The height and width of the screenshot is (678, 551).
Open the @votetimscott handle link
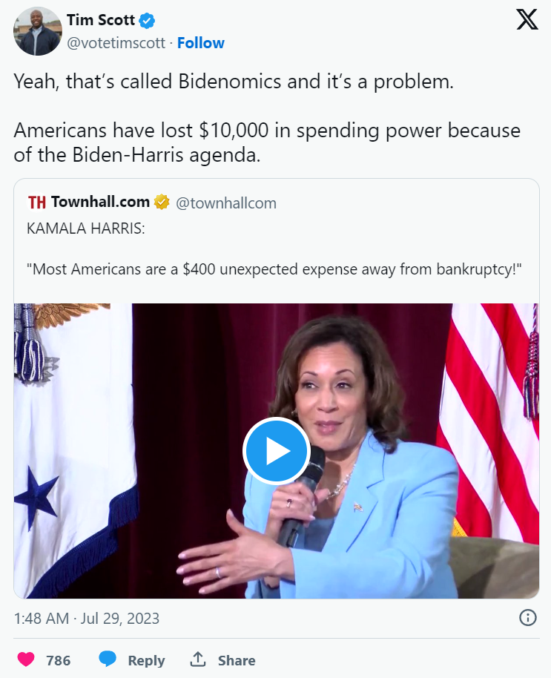(x=116, y=43)
